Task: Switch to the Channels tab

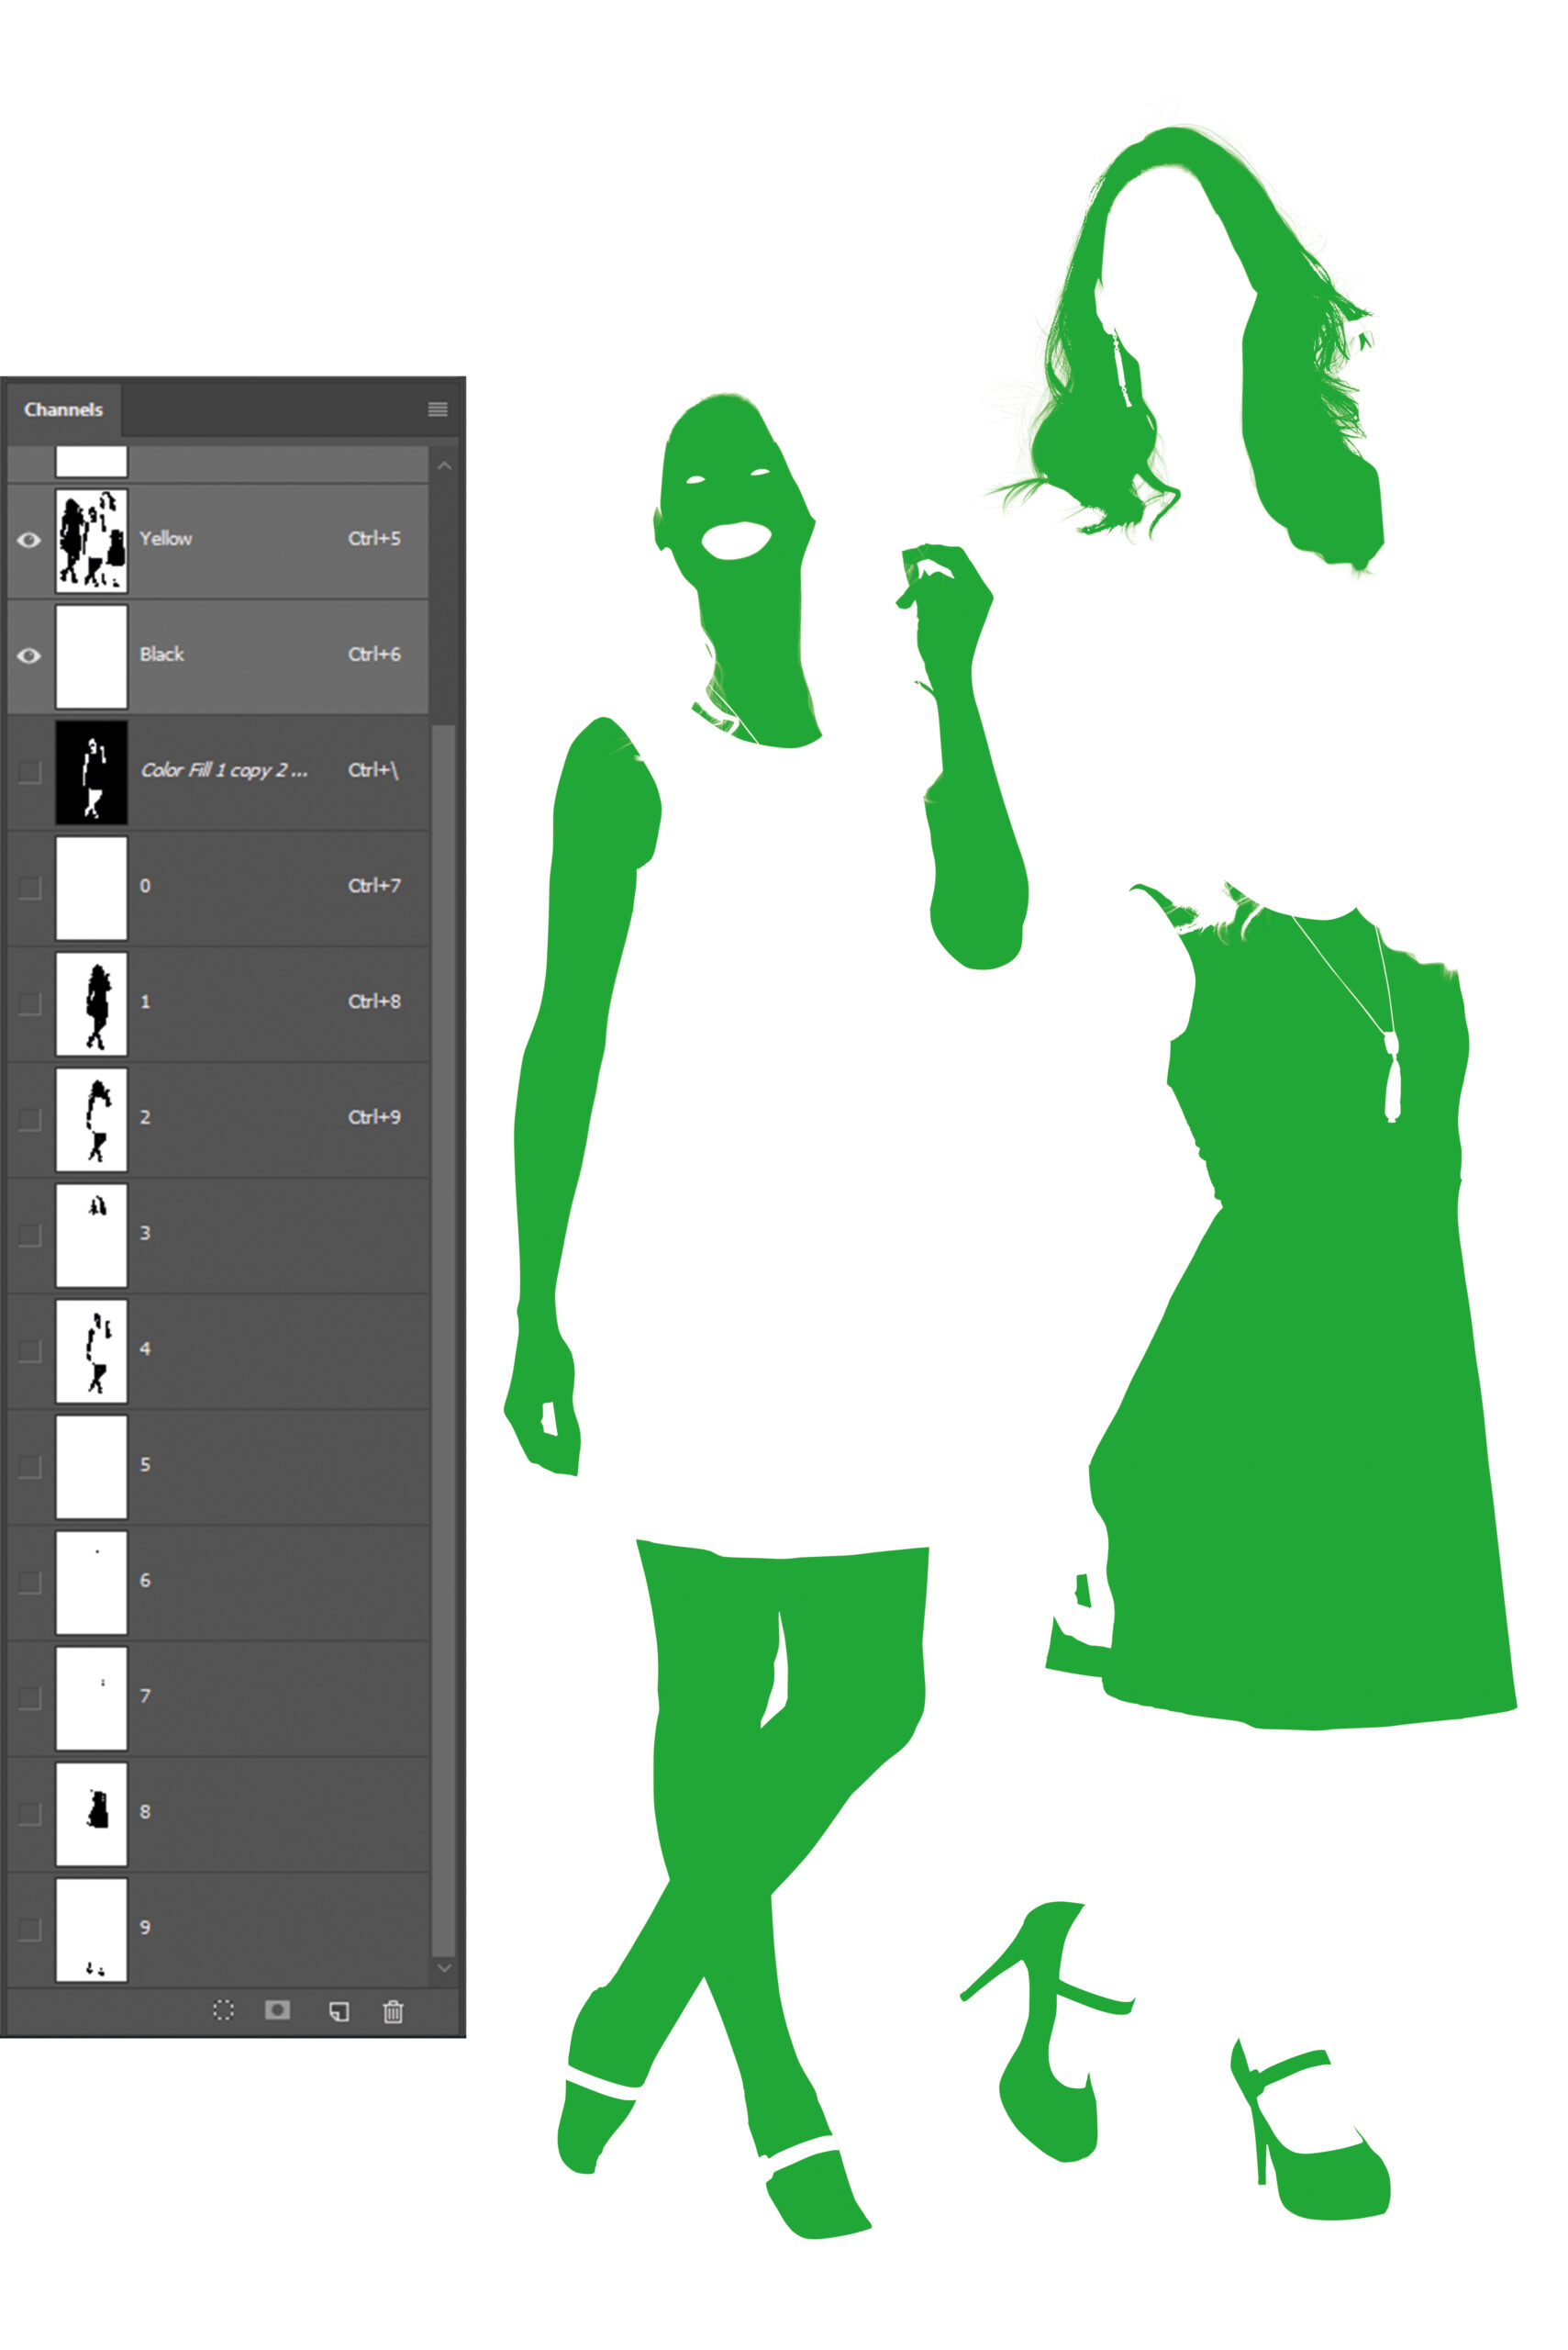Action: (x=63, y=409)
